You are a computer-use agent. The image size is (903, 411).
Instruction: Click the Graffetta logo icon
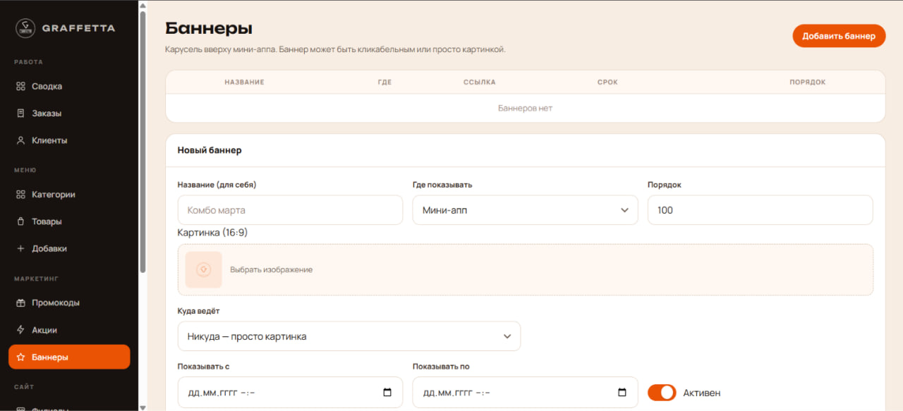(x=25, y=28)
